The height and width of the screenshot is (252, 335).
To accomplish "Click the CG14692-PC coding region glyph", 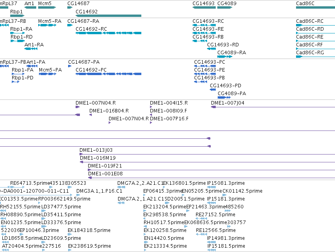I will [x=109, y=74].
